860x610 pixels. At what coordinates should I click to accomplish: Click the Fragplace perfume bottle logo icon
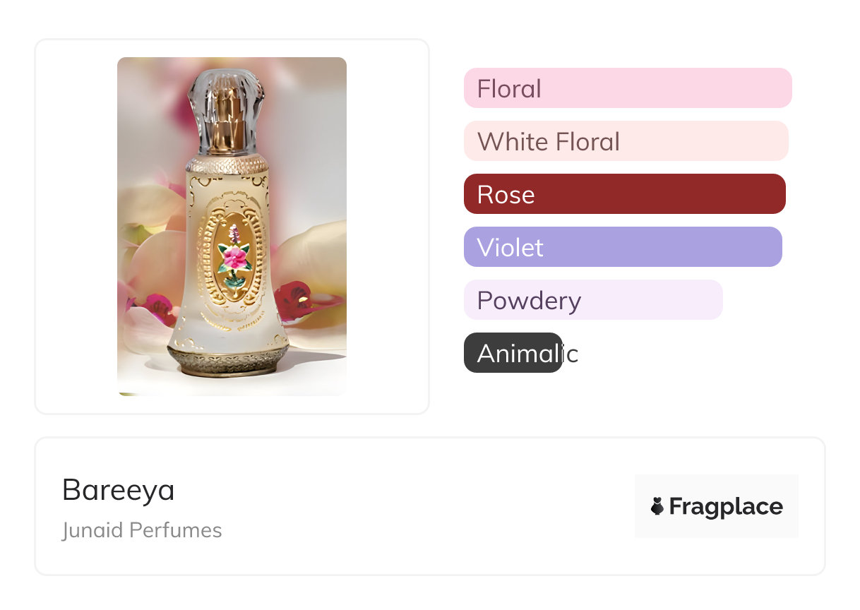[x=657, y=506]
